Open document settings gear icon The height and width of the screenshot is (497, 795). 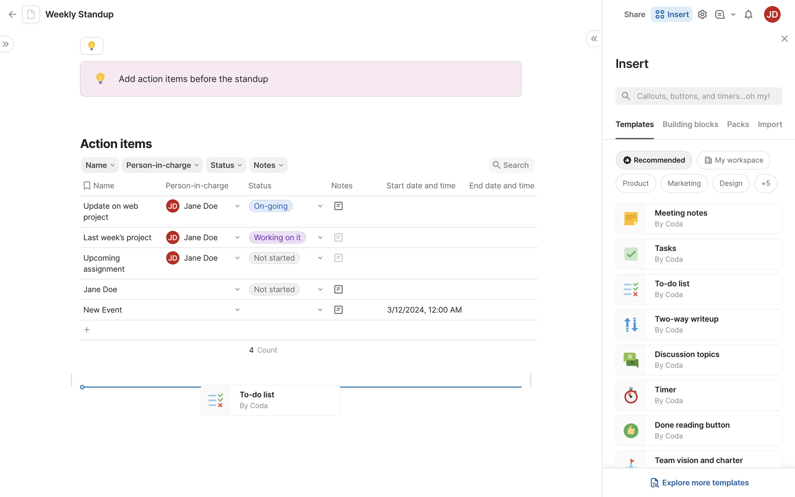(x=702, y=14)
